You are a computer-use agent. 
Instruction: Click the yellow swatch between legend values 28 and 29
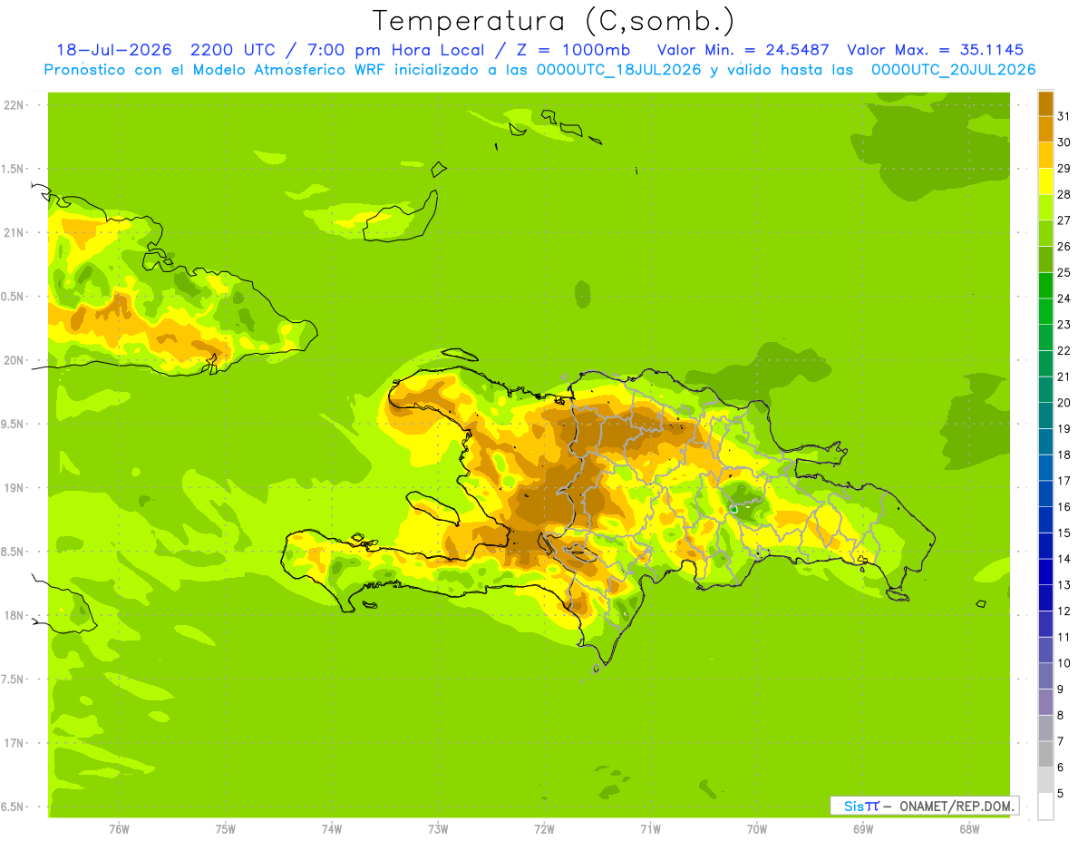1045,181
